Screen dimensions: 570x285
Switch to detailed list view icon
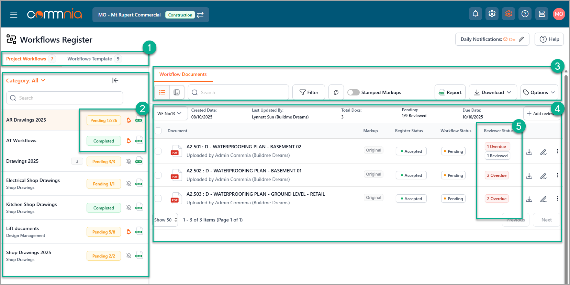177,92
